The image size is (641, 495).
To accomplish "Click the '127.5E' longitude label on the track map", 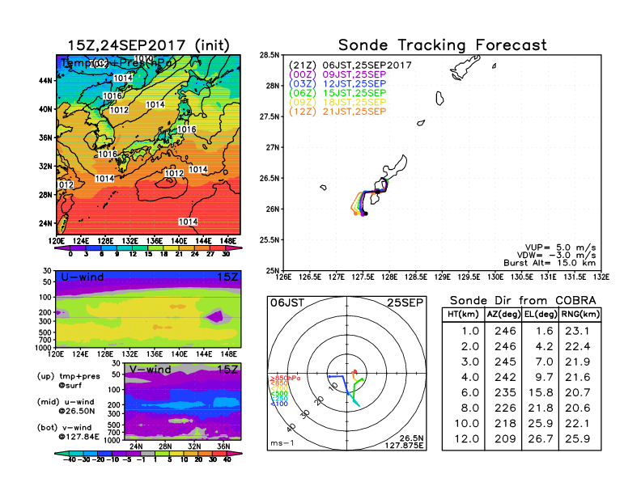I will click(x=363, y=277).
